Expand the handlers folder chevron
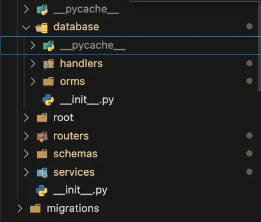Screen dimensions: 261x222 (33, 64)
